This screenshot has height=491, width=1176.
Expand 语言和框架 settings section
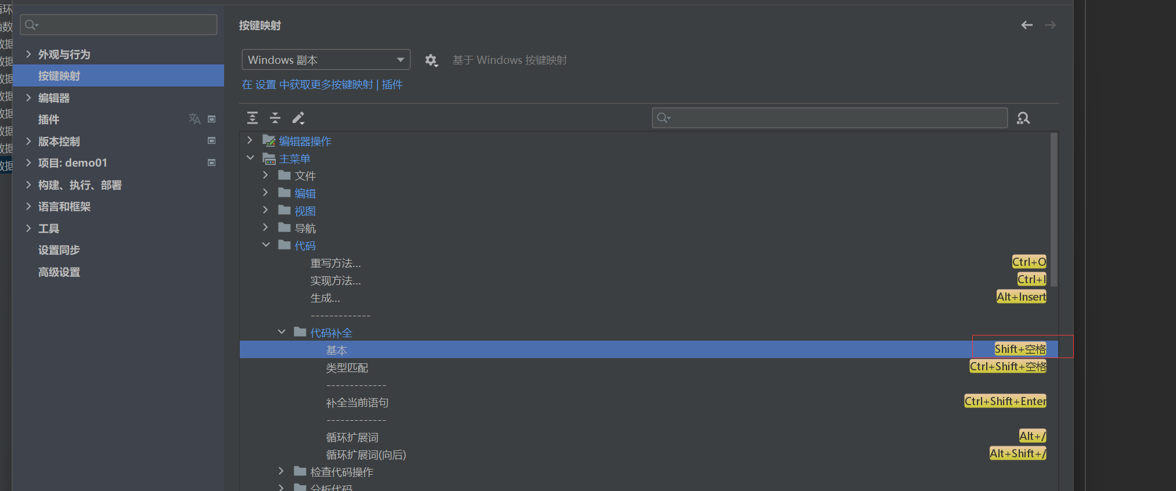(x=28, y=207)
